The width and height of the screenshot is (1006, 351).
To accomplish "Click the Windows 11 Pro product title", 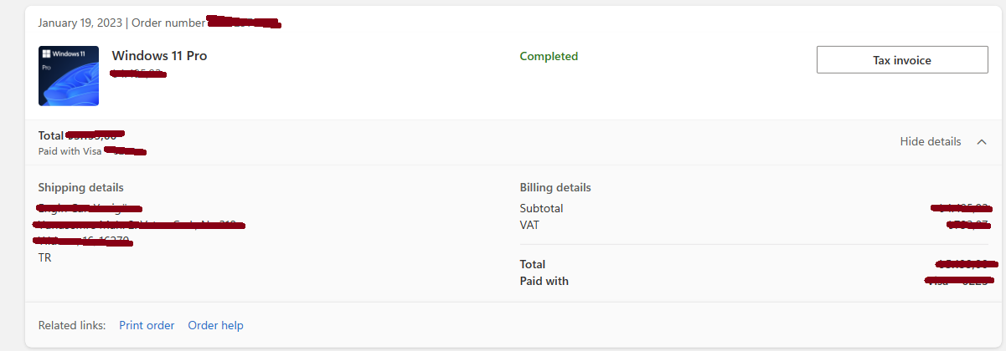I will point(159,56).
